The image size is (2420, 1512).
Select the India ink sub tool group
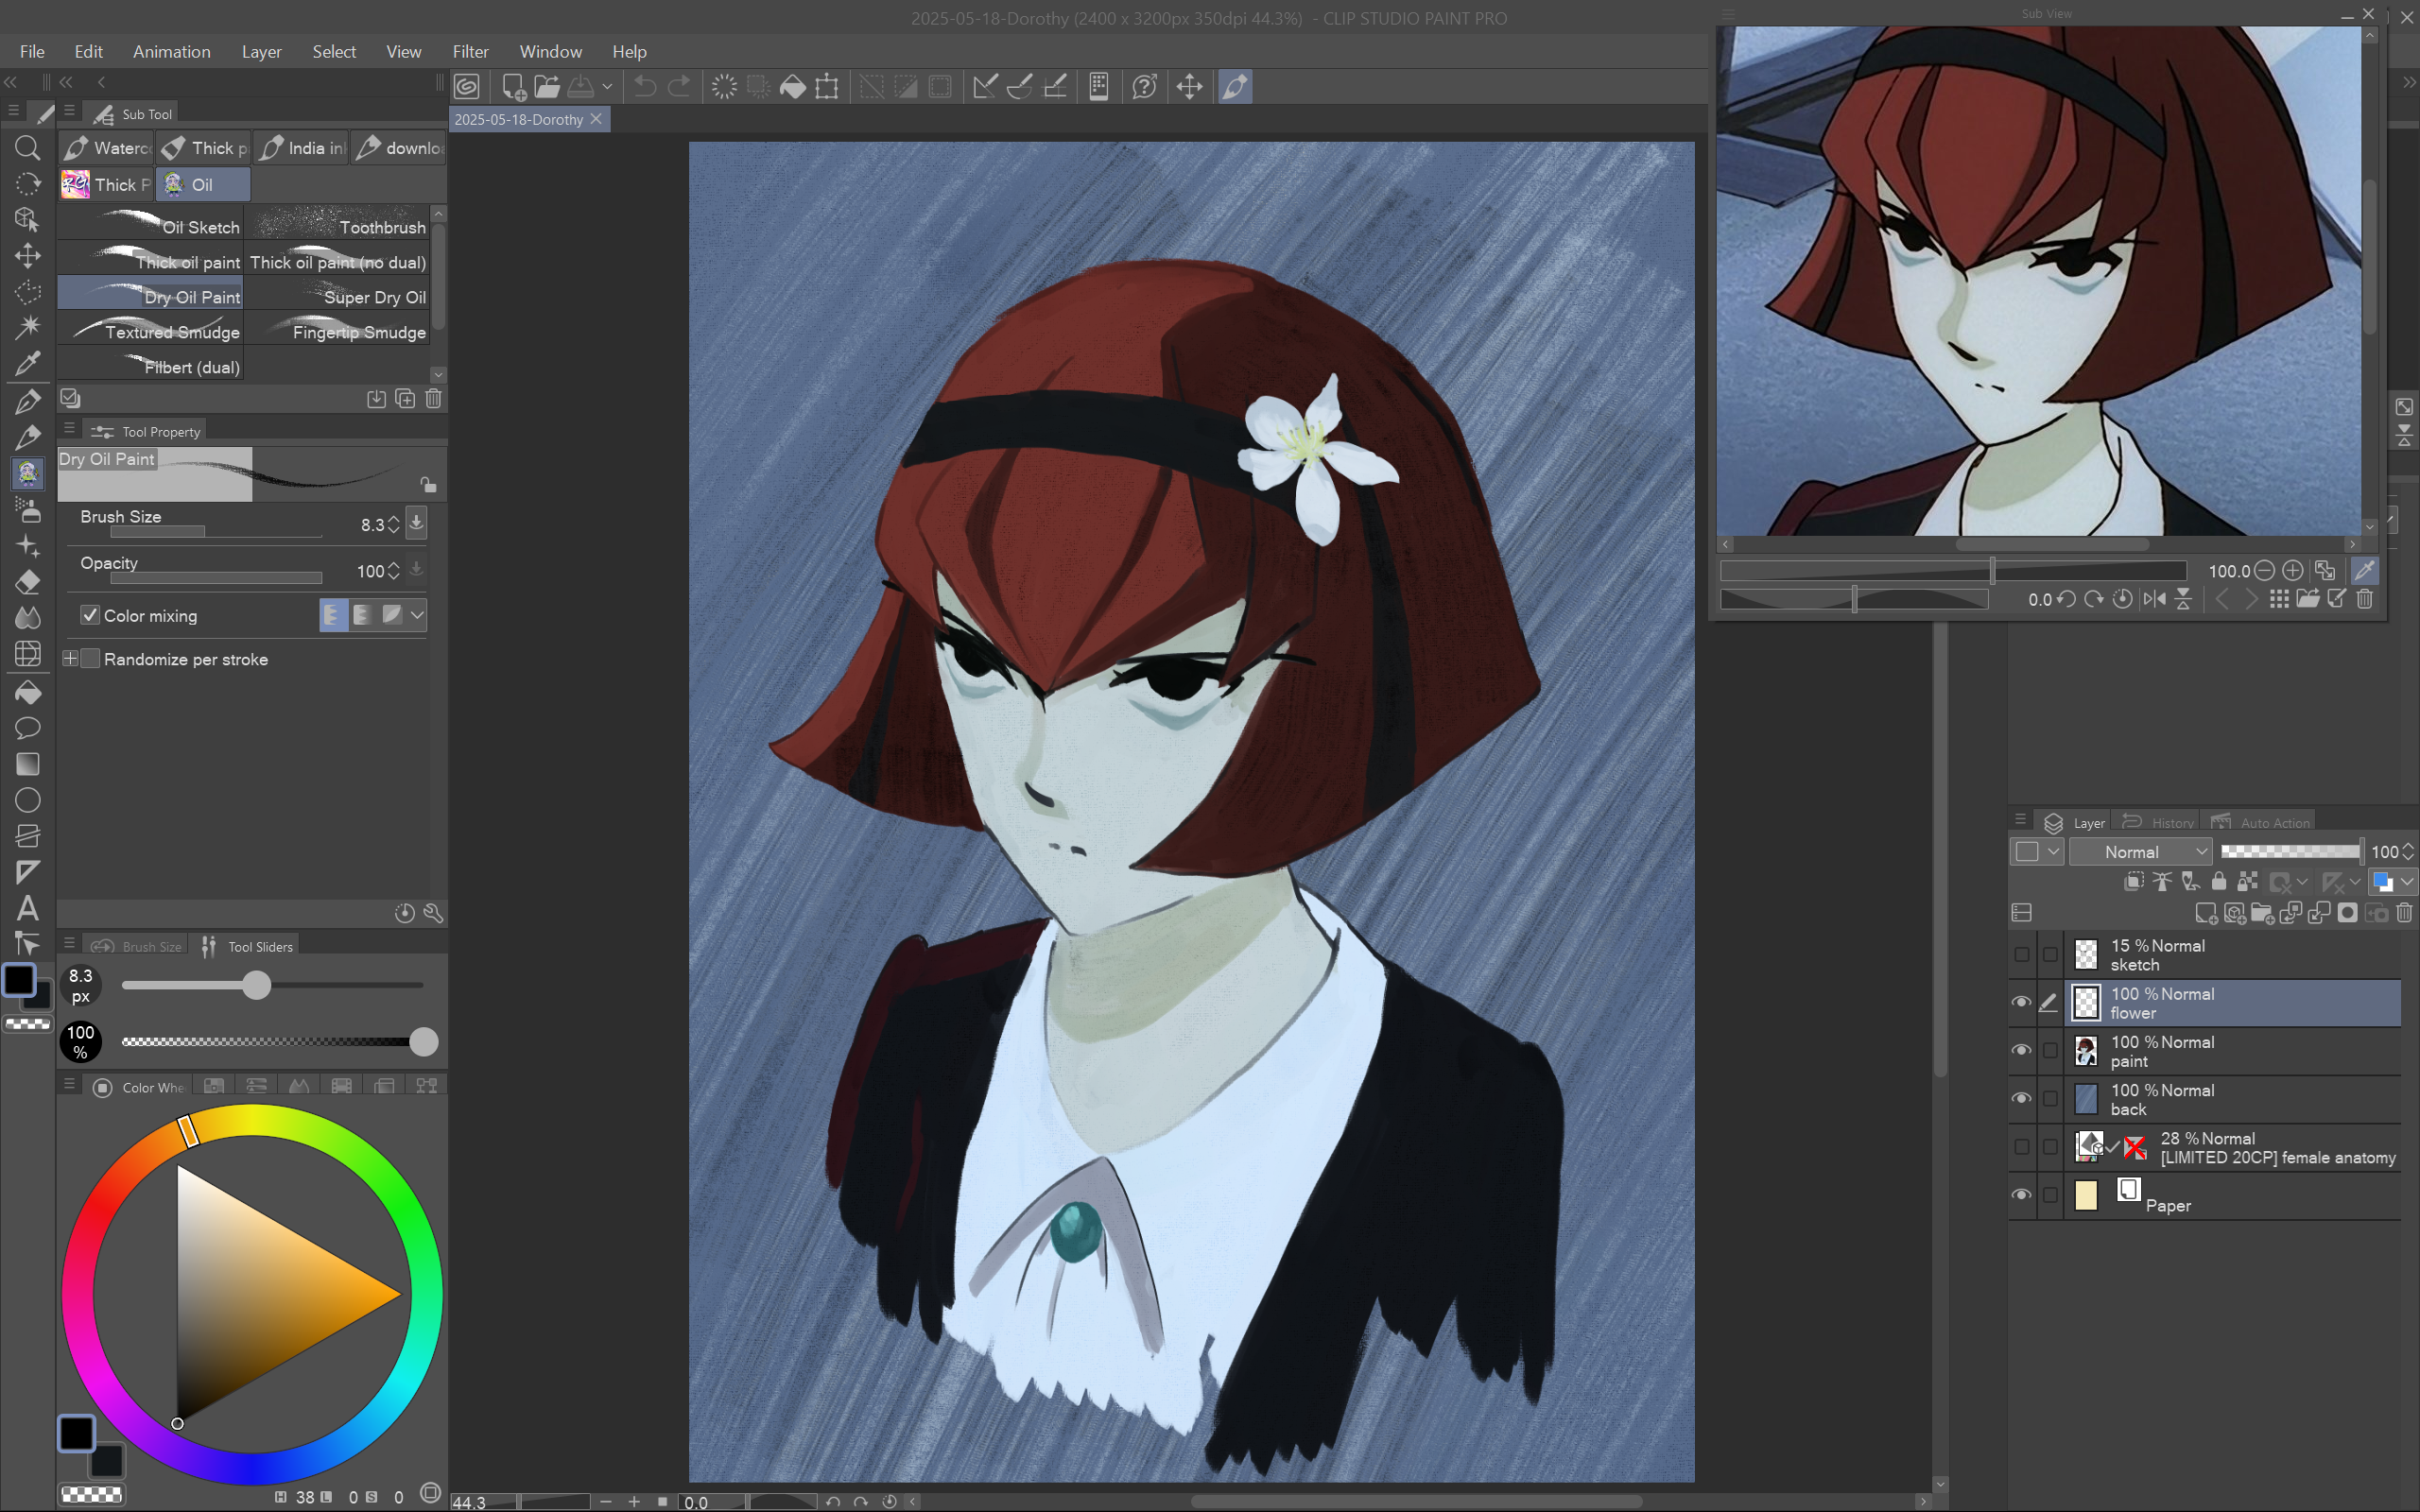[x=301, y=148]
